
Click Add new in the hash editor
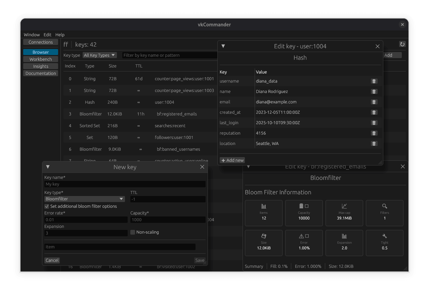pyautogui.click(x=232, y=160)
